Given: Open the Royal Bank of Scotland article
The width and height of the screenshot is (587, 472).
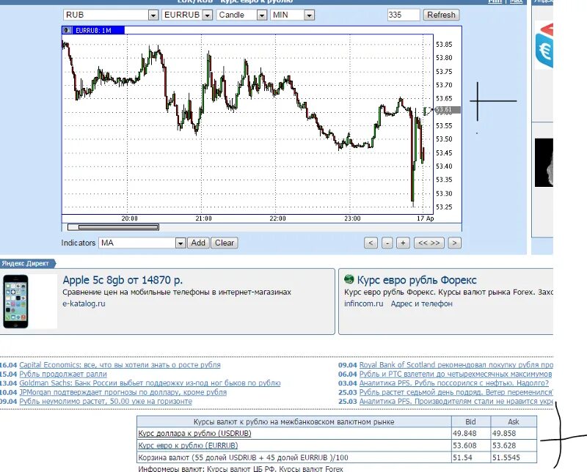Looking at the screenshot, I should point(456,365).
